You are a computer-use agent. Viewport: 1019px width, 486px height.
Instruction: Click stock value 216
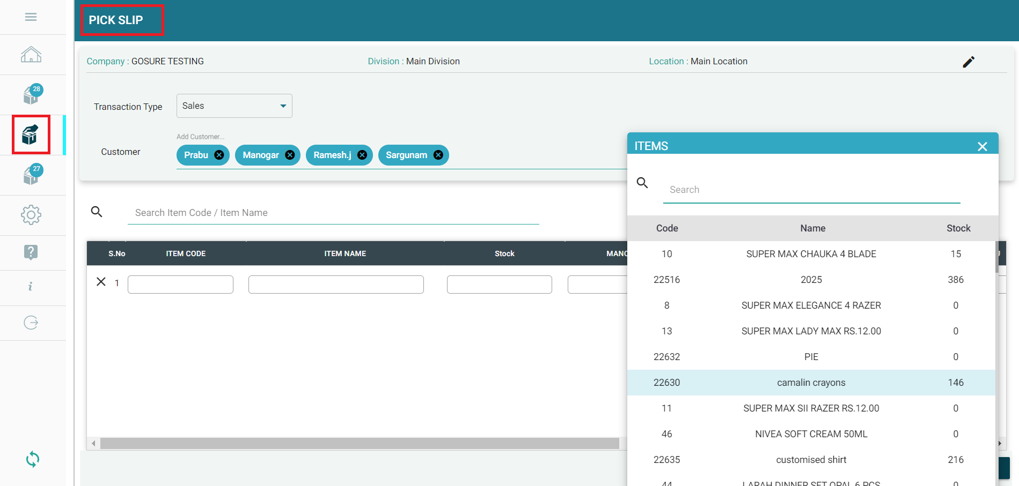[956, 460]
